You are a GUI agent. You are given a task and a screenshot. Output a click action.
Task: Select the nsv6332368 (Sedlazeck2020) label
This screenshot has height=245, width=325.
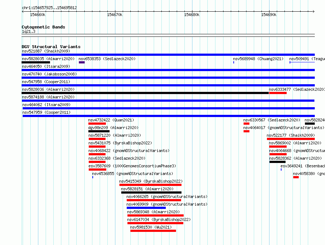click(x=117, y=158)
